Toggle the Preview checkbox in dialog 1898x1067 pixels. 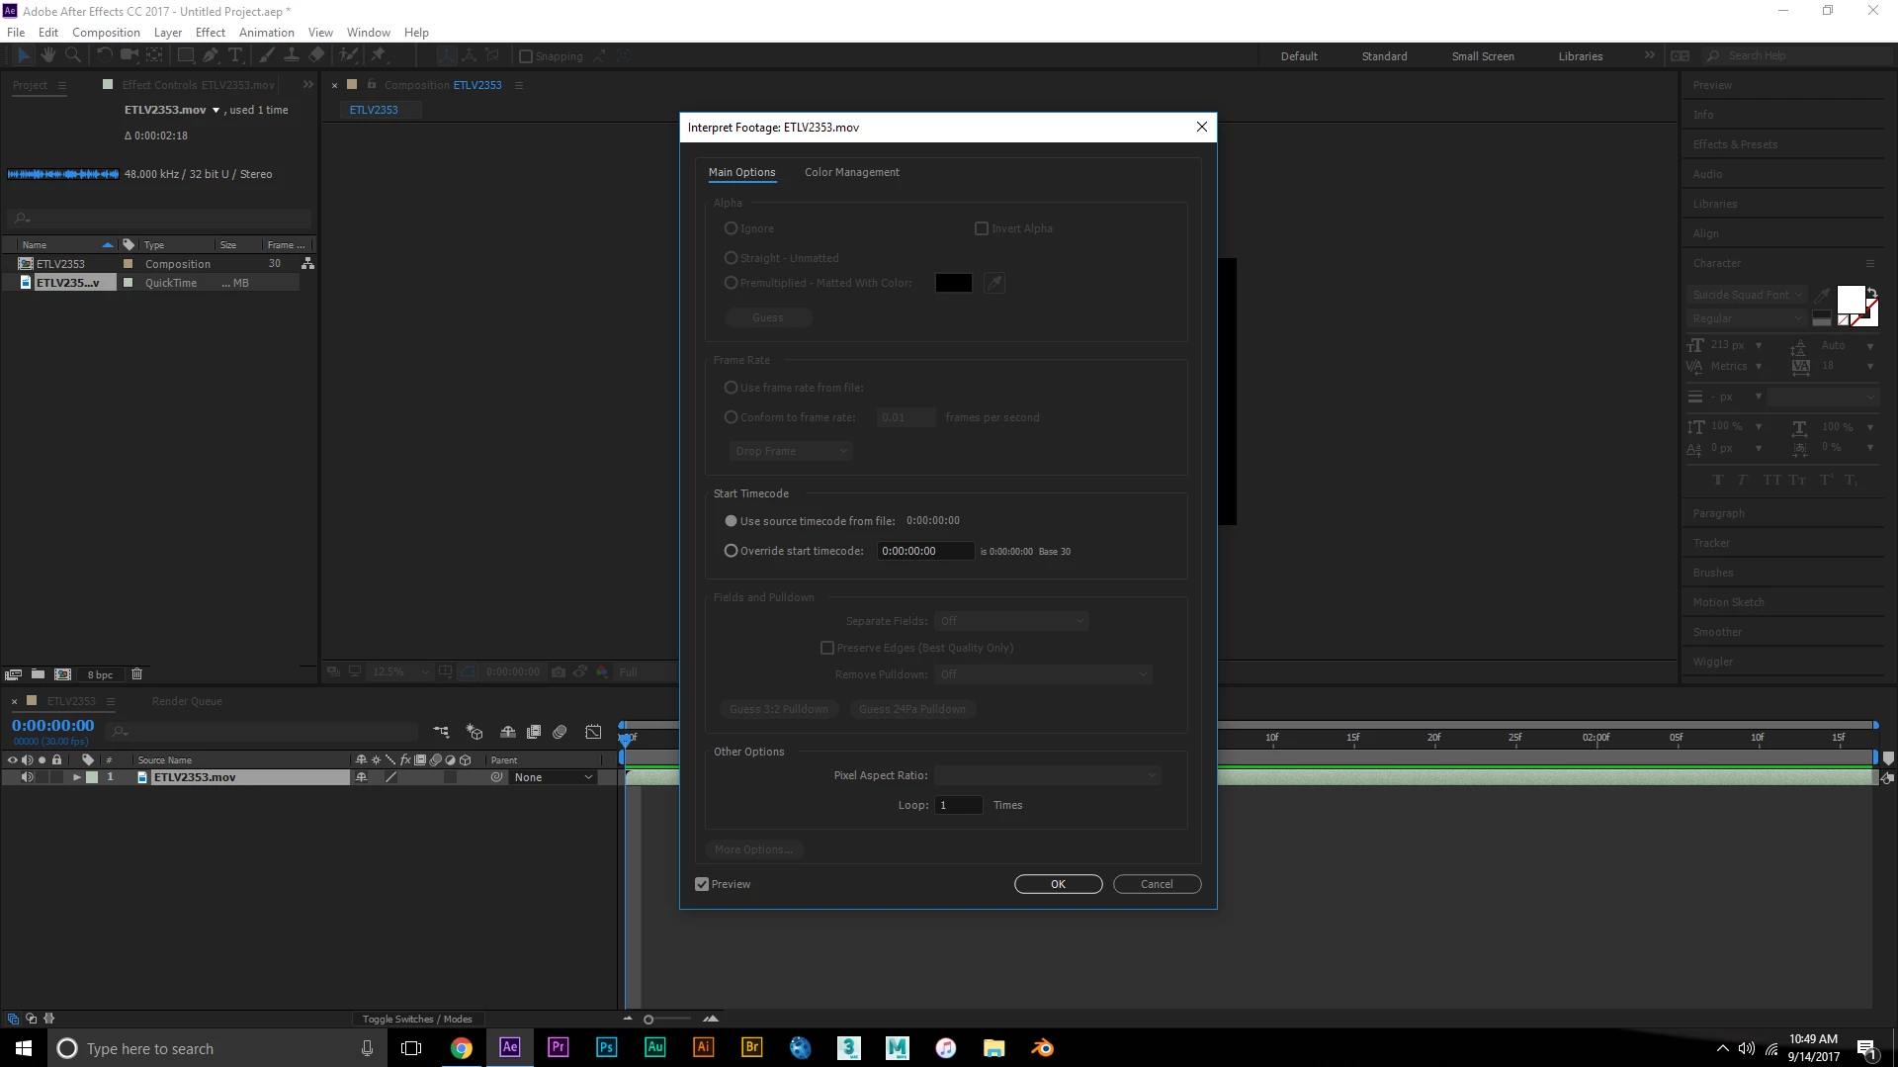click(x=702, y=884)
